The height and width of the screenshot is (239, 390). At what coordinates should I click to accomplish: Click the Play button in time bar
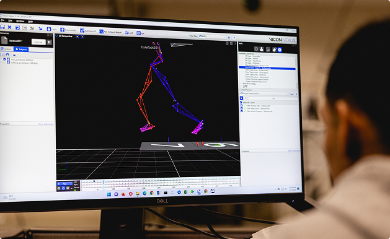coord(64,184)
